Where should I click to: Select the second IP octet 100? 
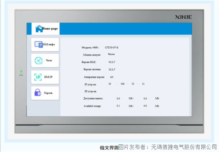122,84
